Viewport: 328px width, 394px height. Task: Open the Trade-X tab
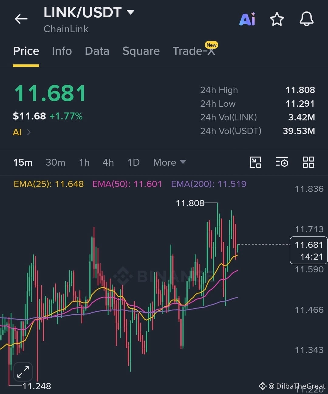(x=194, y=51)
